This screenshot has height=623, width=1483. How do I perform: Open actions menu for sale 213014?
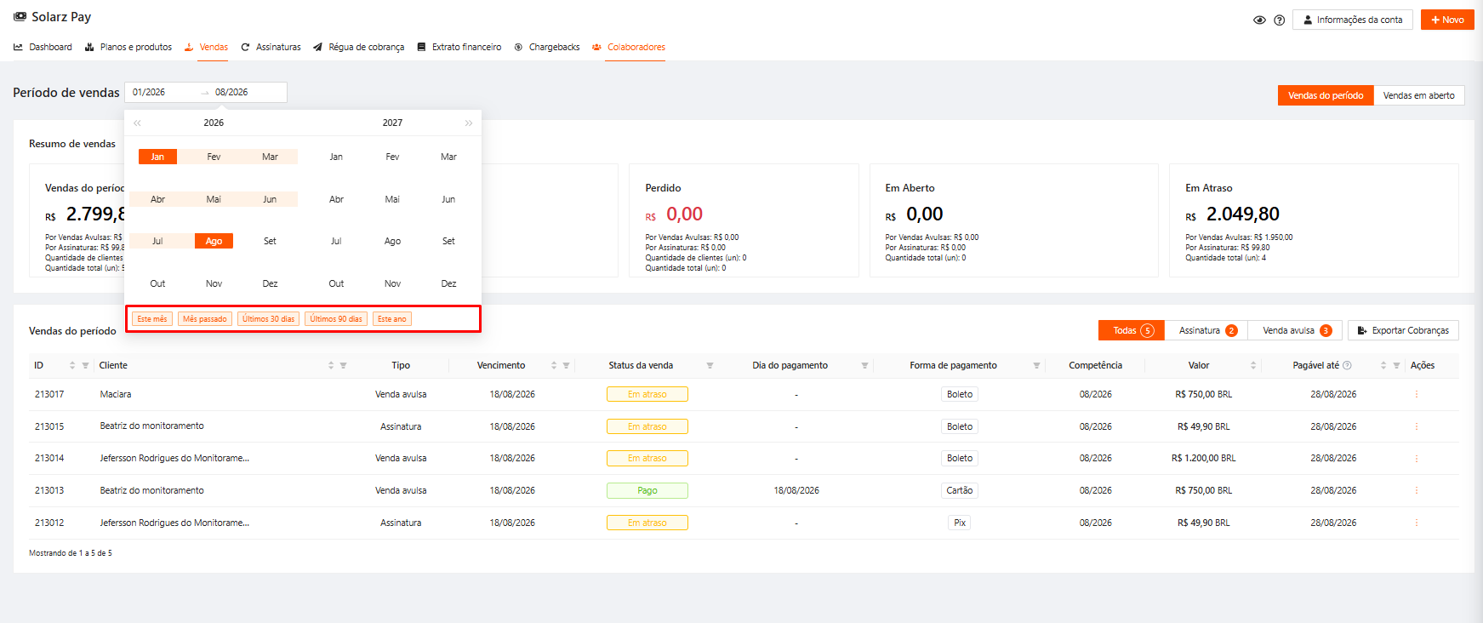[x=1417, y=459]
